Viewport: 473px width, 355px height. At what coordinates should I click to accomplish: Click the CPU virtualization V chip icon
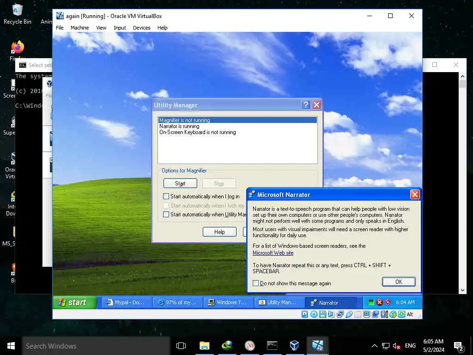pos(384,314)
